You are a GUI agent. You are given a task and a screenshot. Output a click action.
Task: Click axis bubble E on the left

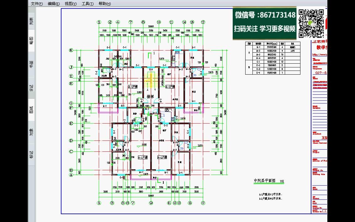pyautogui.click(x=71, y=123)
